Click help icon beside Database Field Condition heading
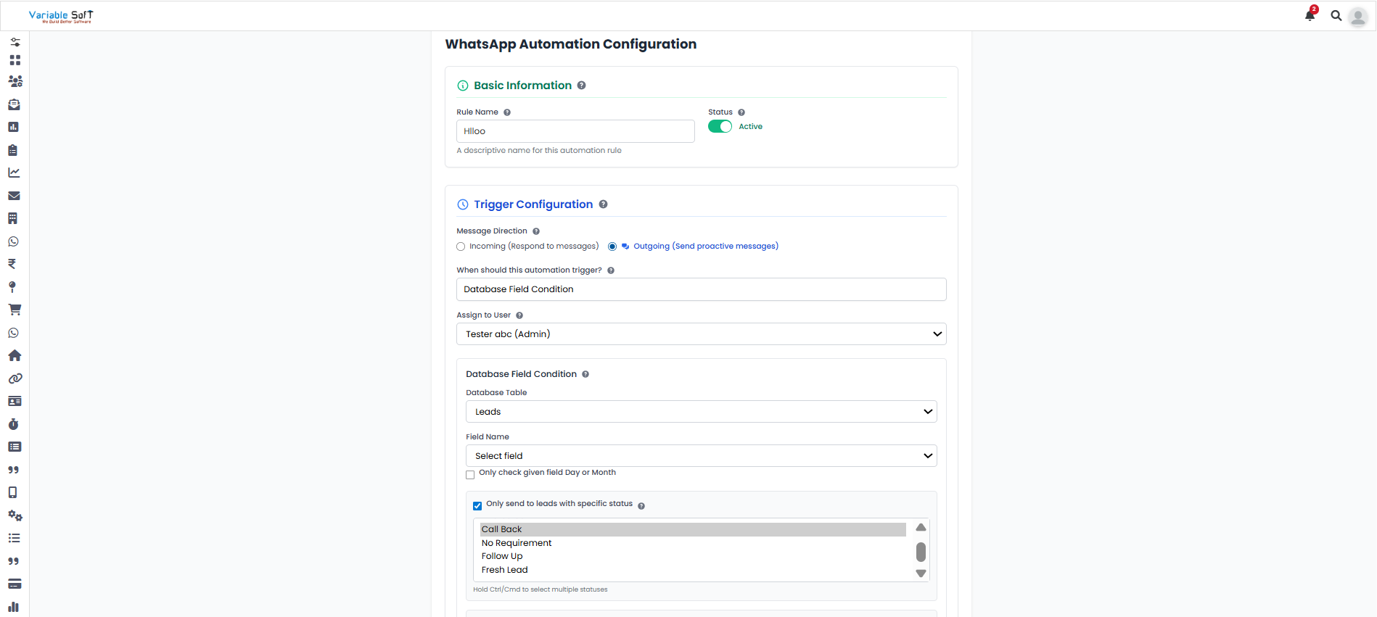This screenshot has height=617, width=1377. pyautogui.click(x=585, y=374)
